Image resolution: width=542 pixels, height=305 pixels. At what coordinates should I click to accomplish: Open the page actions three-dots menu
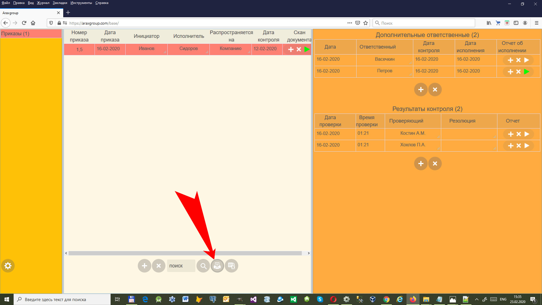coord(349,23)
